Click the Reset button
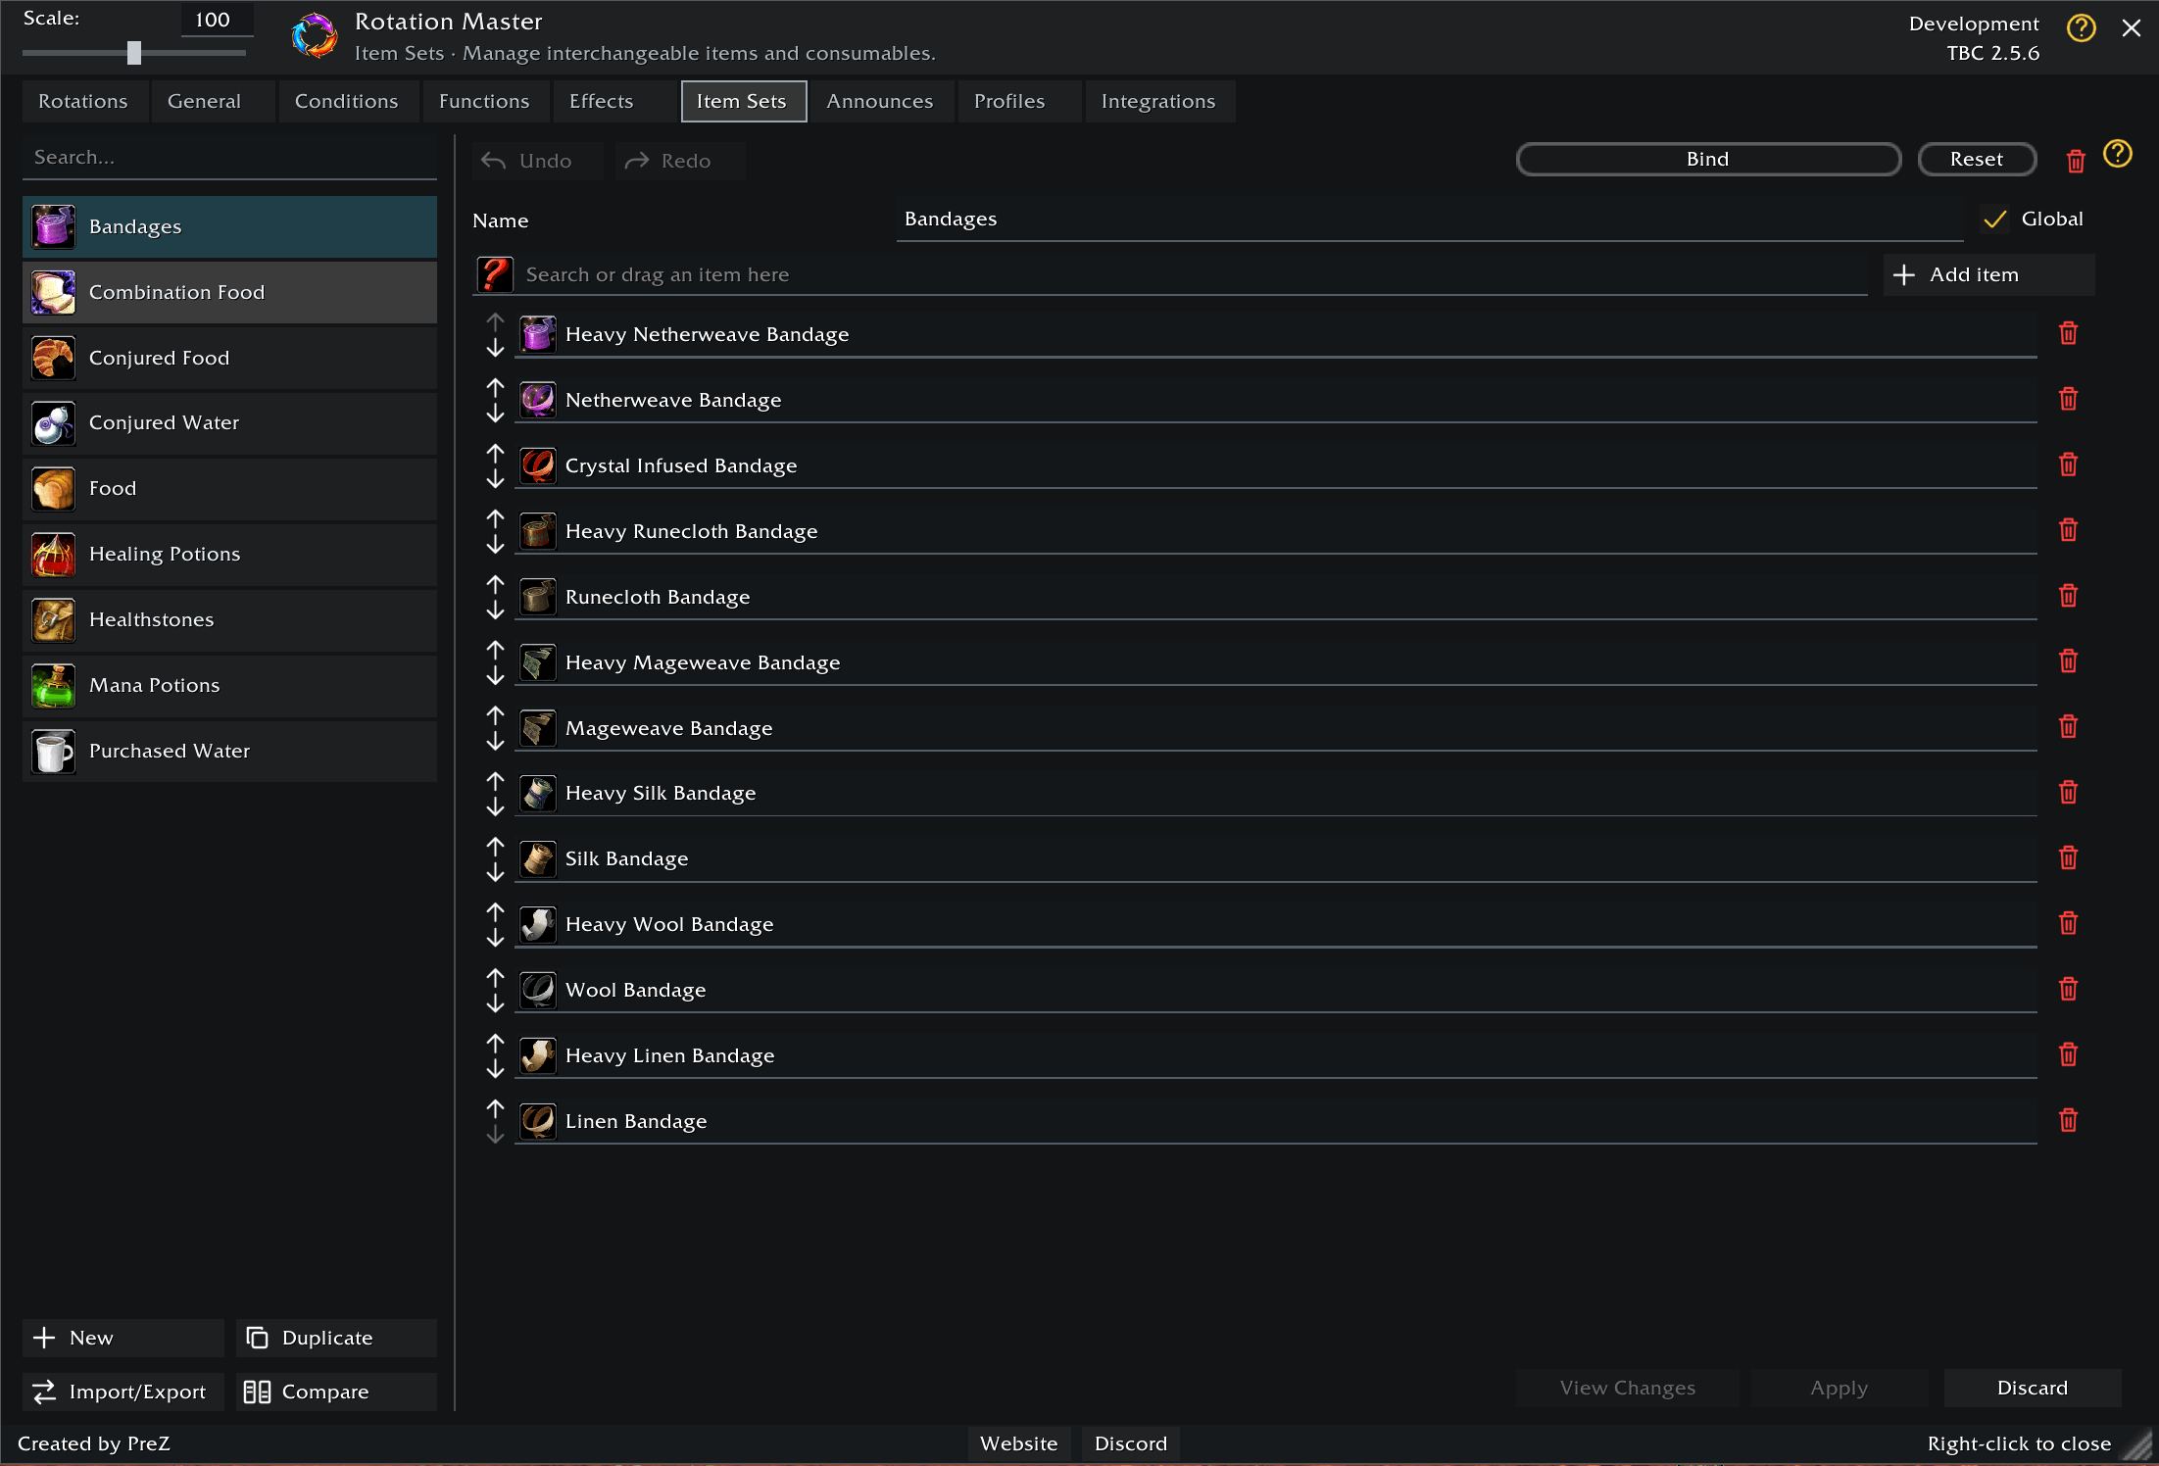 [x=1977, y=159]
